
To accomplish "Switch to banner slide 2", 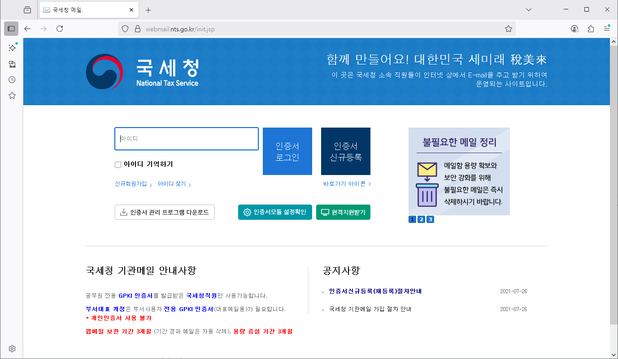I will coord(421,219).
